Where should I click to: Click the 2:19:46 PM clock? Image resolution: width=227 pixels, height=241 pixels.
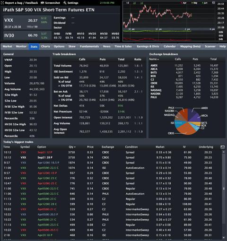click(107, 3)
